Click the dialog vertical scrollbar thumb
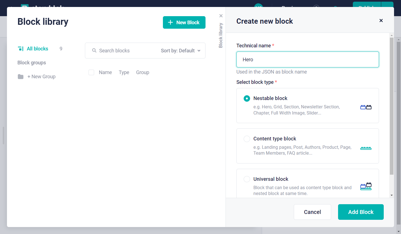The height and width of the screenshot is (234, 401). pos(392,106)
